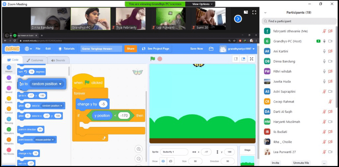Click the green flag to run project
The width and height of the screenshot is (339, 167).
click(x=153, y=59)
